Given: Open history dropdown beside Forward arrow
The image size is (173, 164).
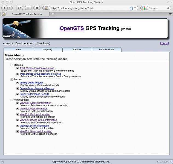Looking at the screenshot, I should (14, 8).
